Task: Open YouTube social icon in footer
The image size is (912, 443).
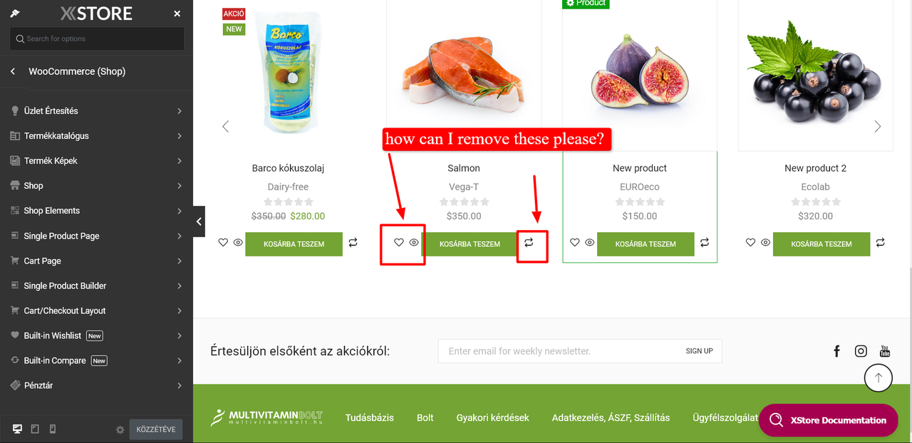Action: (x=885, y=351)
